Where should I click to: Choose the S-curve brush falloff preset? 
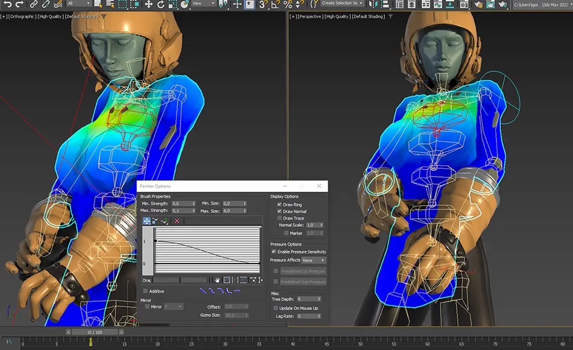[x=211, y=291]
